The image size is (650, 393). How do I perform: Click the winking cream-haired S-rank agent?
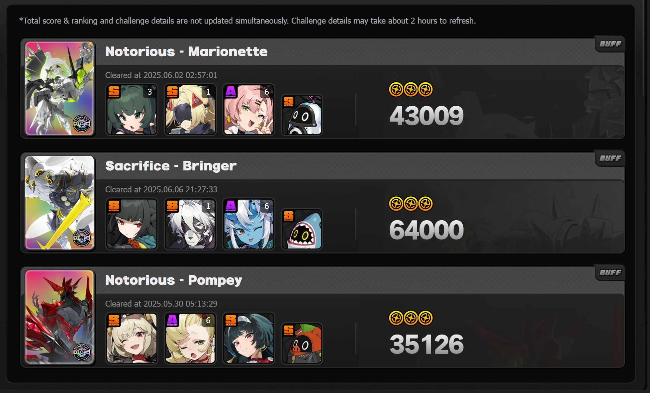[132, 338]
